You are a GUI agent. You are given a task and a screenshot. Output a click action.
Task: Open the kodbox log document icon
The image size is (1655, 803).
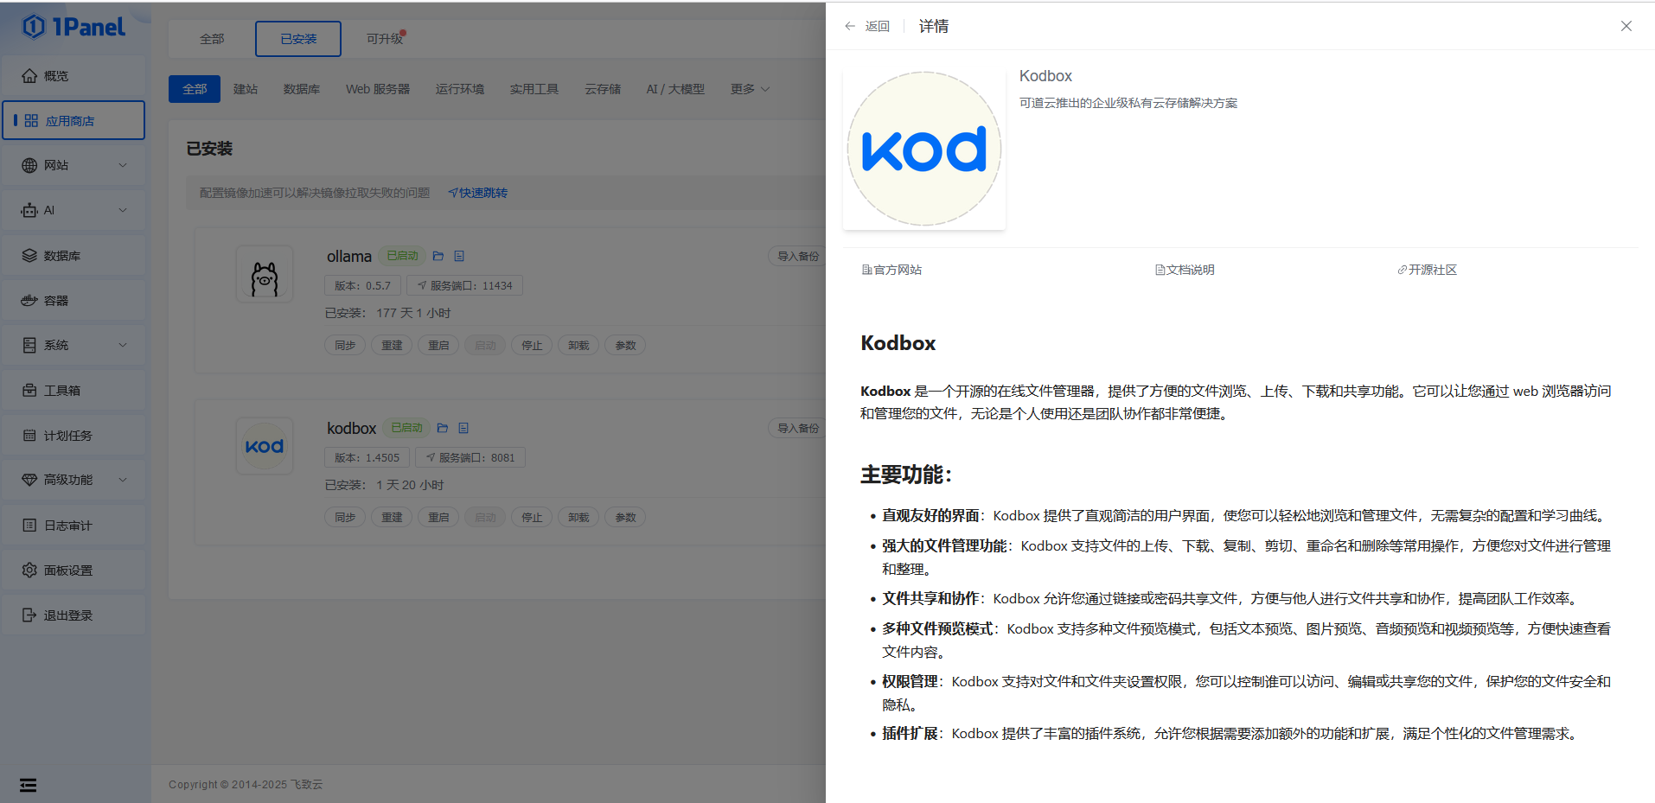click(463, 428)
